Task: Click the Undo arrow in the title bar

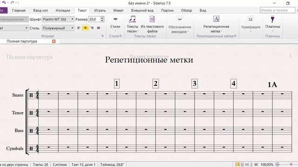Action: 4,3
